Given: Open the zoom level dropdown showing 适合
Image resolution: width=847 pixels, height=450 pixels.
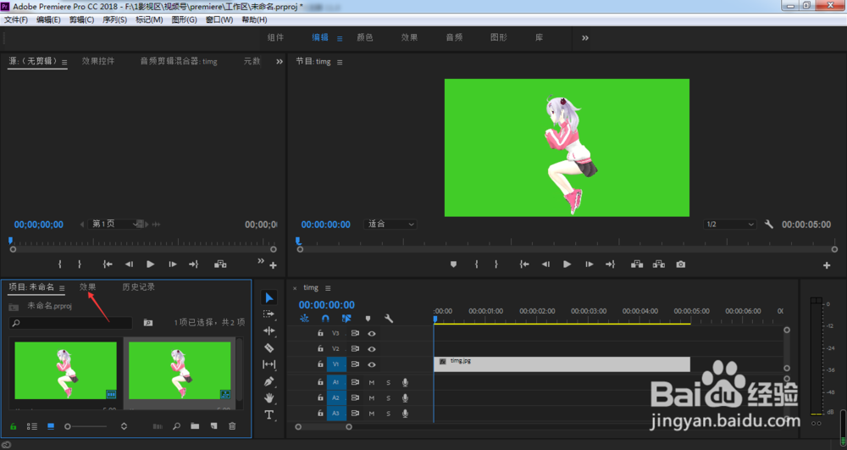Looking at the screenshot, I should pyautogui.click(x=390, y=225).
